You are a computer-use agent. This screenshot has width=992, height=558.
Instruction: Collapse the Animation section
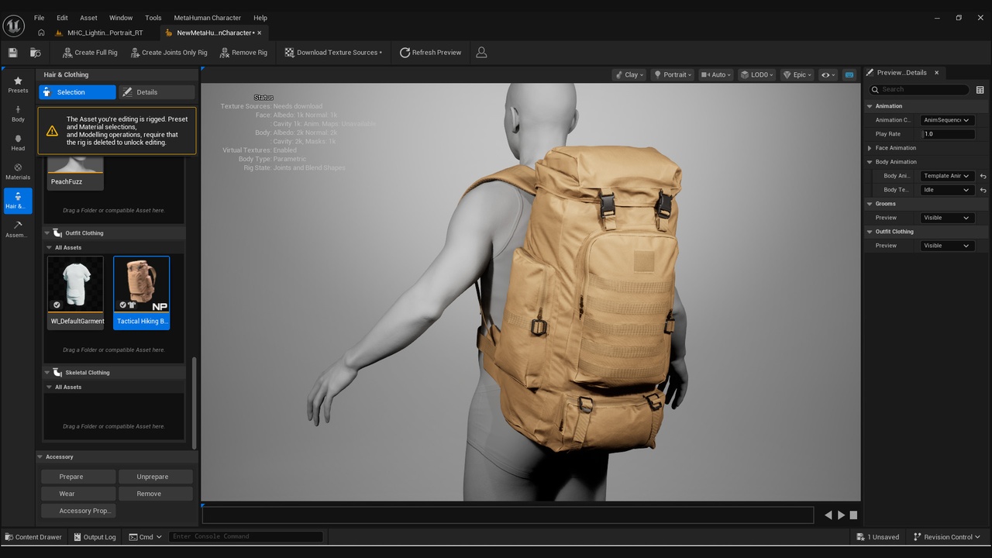point(870,106)
